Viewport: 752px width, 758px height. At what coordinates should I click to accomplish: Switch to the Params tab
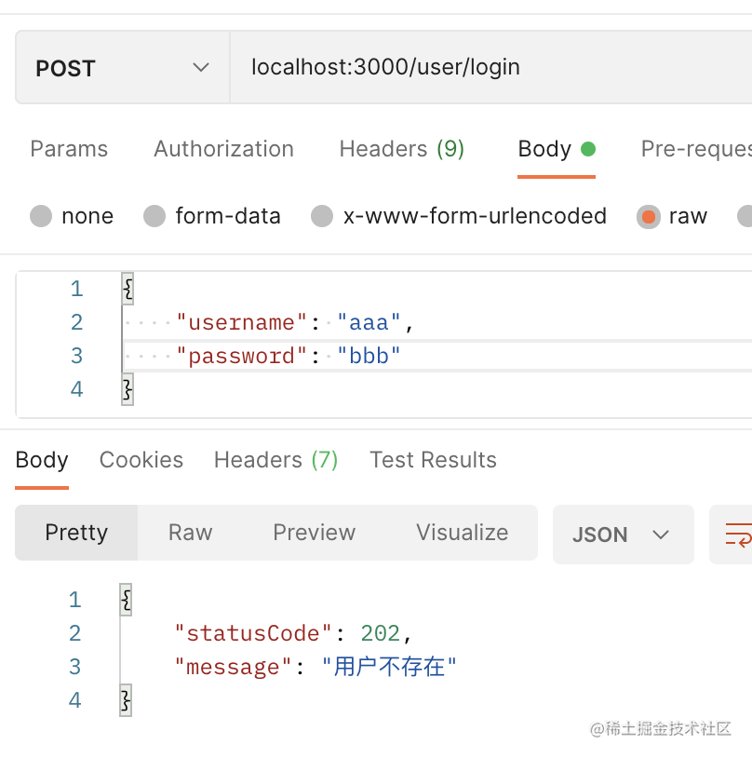click(69, 149)
